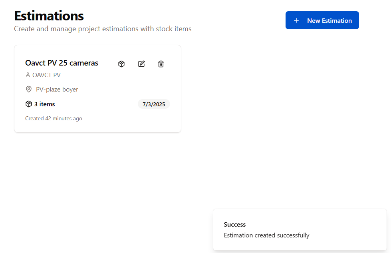Screen dimensions: 391x253
Task: Click the plus icon on New Estimation
Action: 296,20
